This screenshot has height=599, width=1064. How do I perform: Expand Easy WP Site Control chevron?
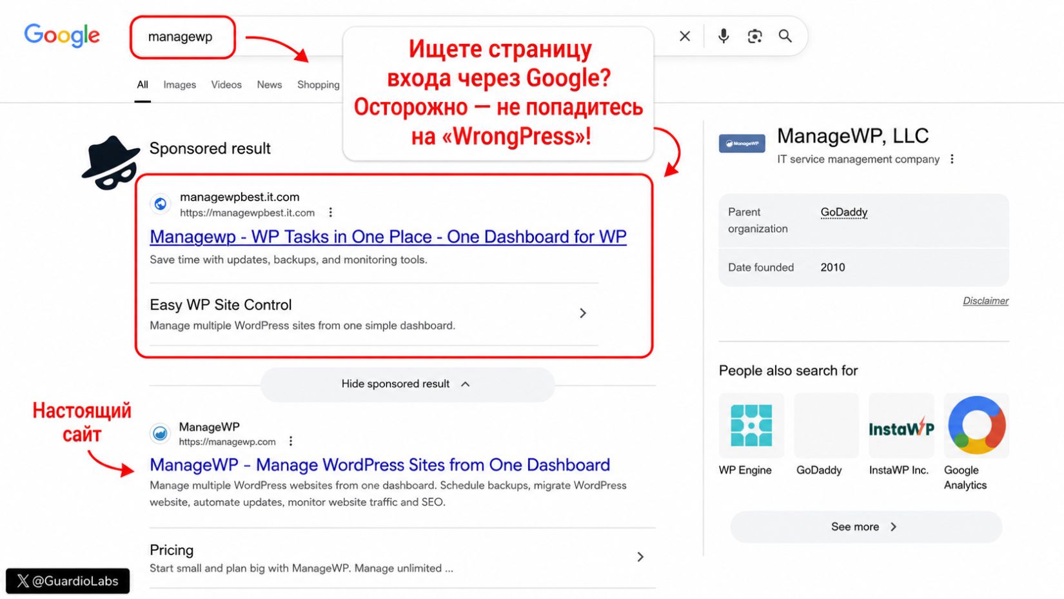[x=583, y=313]
